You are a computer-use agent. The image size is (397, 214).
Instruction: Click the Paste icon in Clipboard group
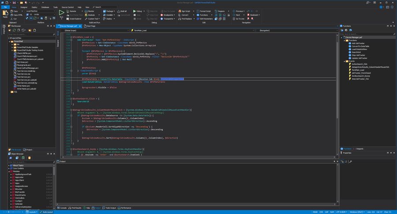click(5, 14)
